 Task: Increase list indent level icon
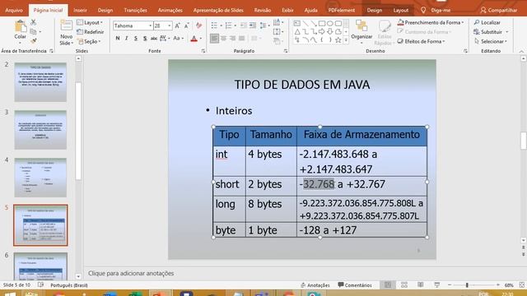pos(253,25)
